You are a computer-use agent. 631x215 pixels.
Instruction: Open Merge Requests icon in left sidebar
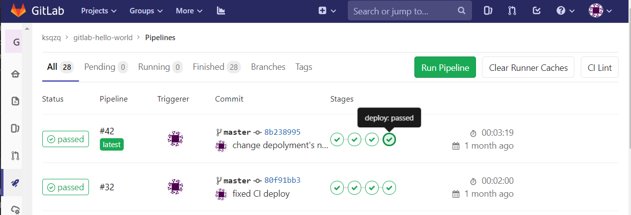click(15, 156)
